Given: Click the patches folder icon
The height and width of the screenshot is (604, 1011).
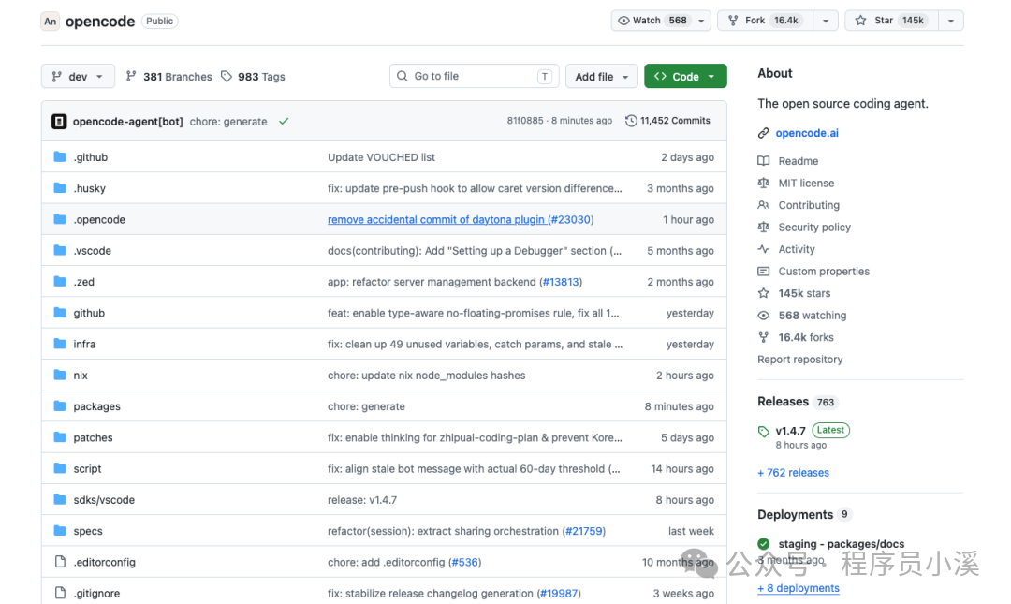Looking at the screenshot, I should (x=60, y=437).
